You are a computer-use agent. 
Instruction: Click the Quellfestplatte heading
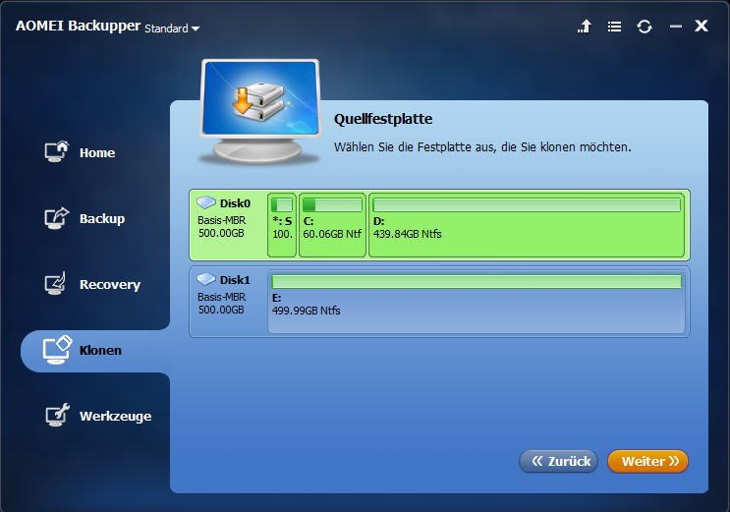click(x=383, y=119)
